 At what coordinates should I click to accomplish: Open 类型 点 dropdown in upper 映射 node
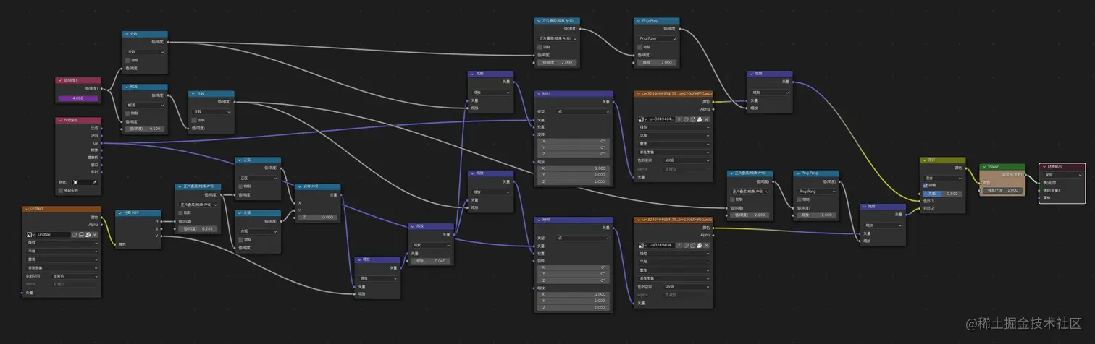point(583,111)
